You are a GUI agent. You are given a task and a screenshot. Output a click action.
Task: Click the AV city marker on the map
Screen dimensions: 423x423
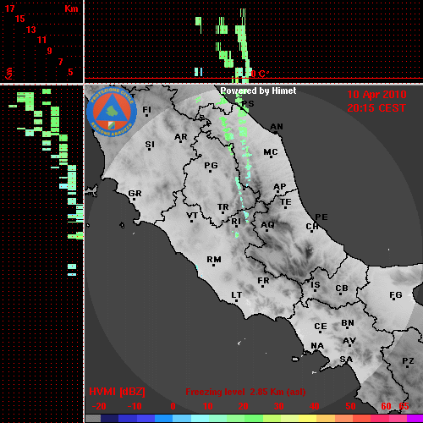click(350, 345)
